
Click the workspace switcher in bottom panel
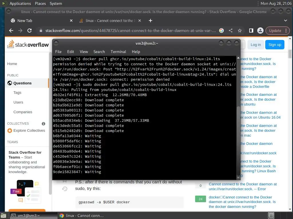tap(271, 216)
